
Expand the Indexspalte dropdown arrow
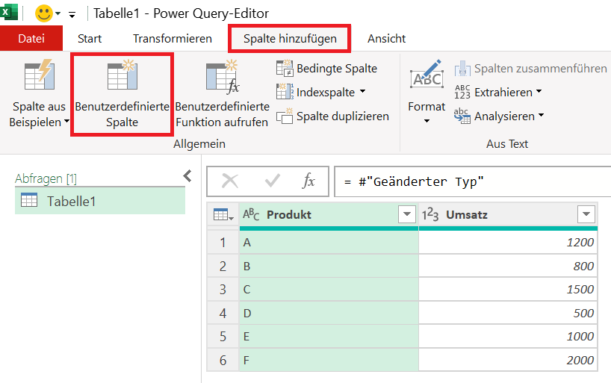click(363, 91)
